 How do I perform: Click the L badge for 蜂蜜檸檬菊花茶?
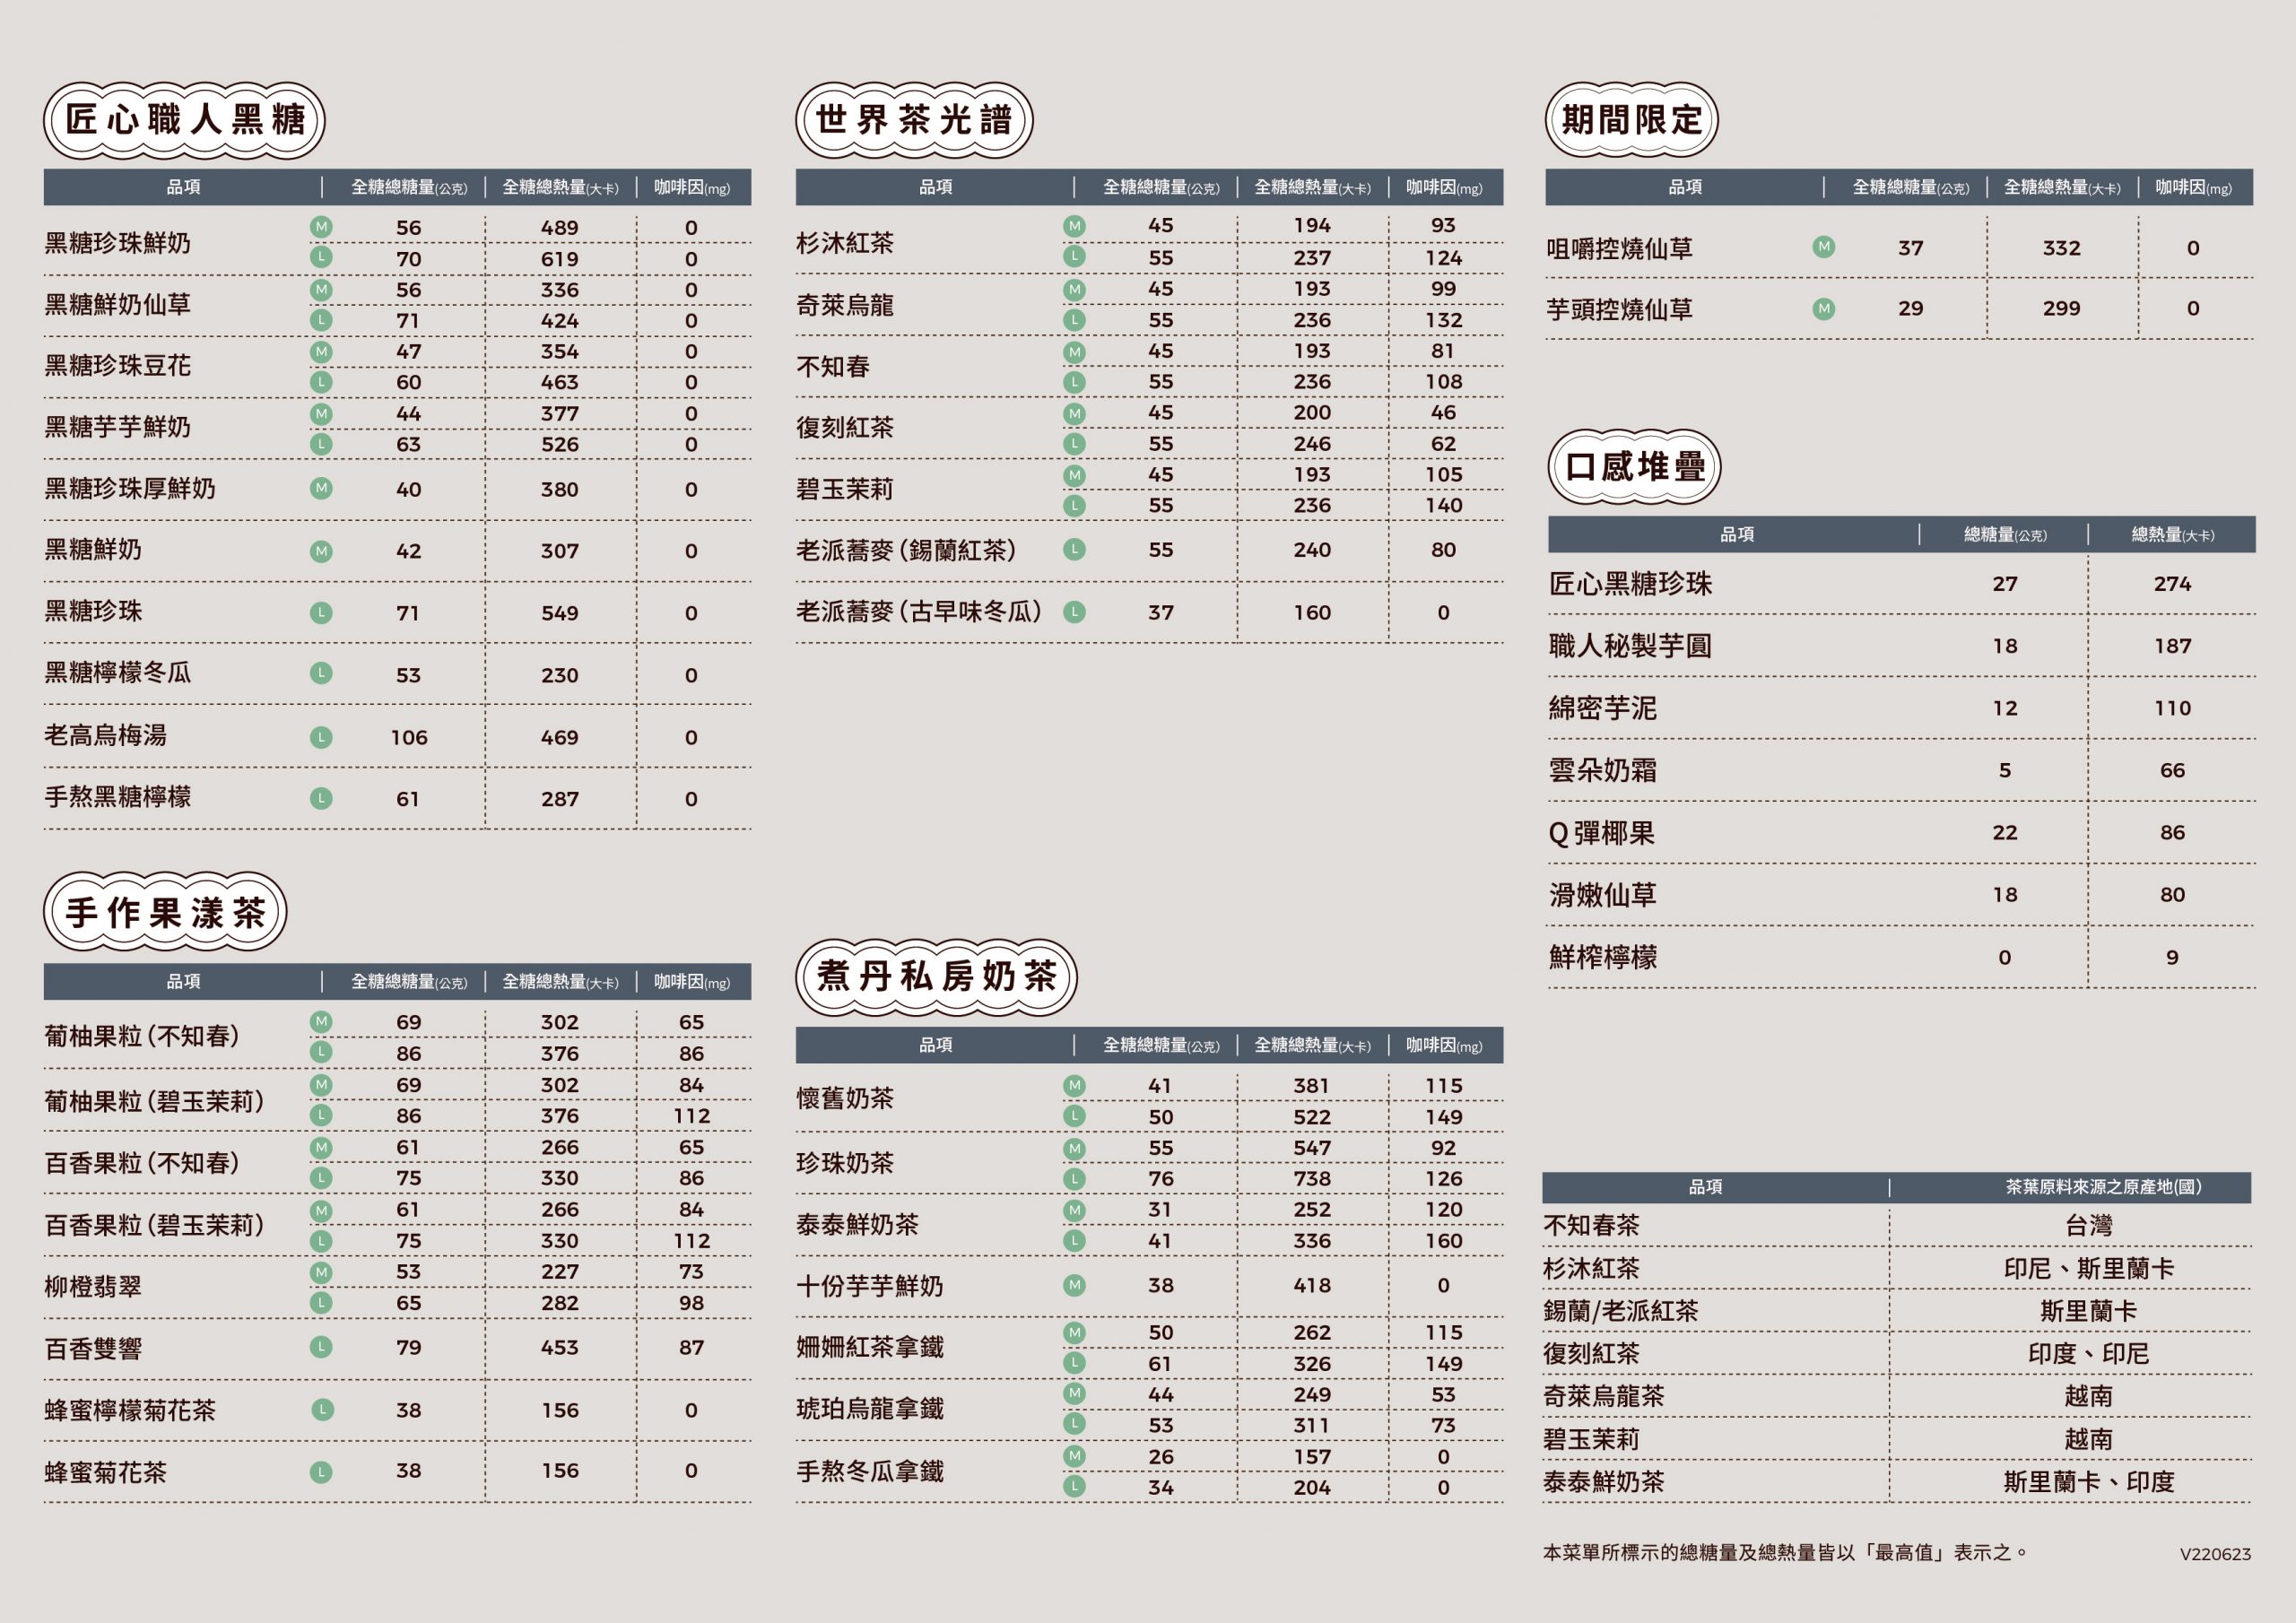[322, 1410]
